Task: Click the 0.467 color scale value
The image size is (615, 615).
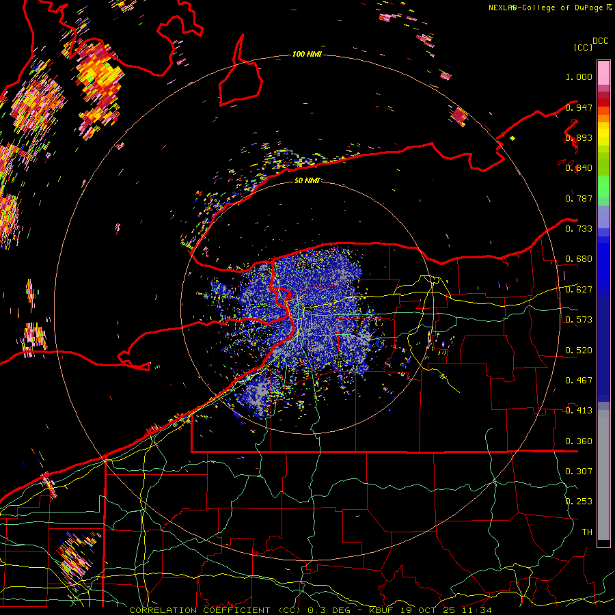Action: (579, 381)
